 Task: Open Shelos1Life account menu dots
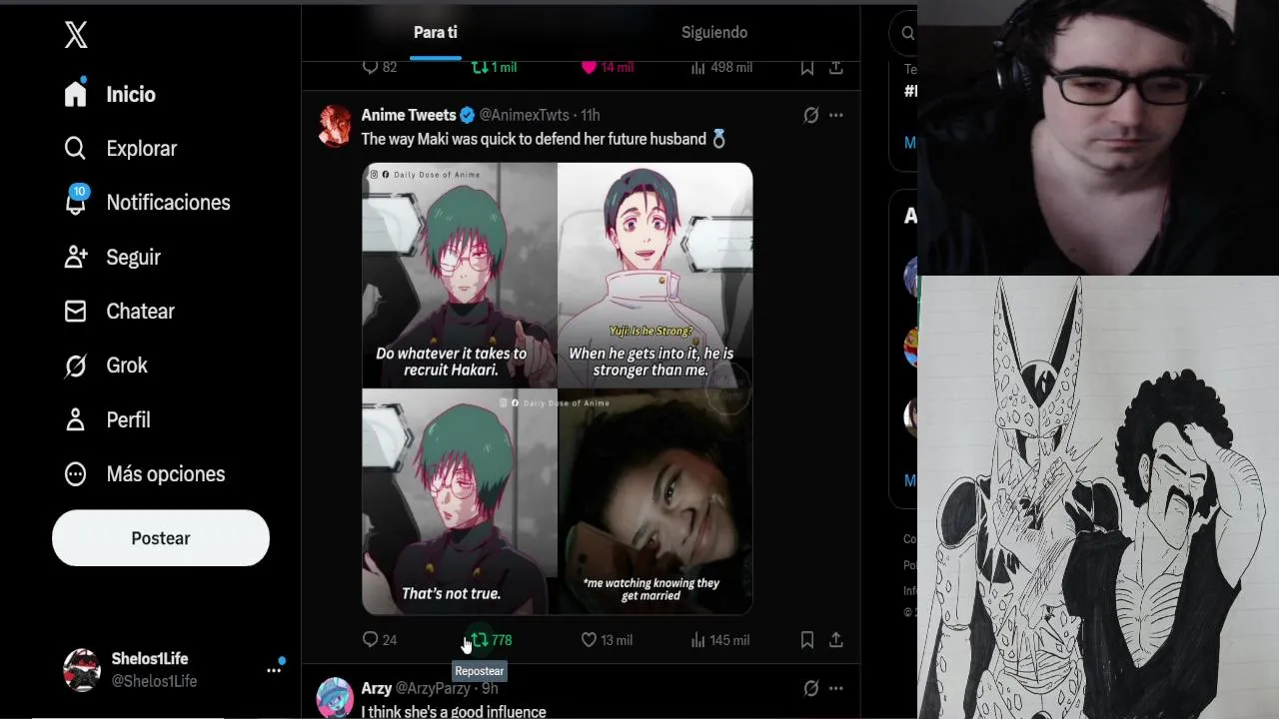coord(274,670)
